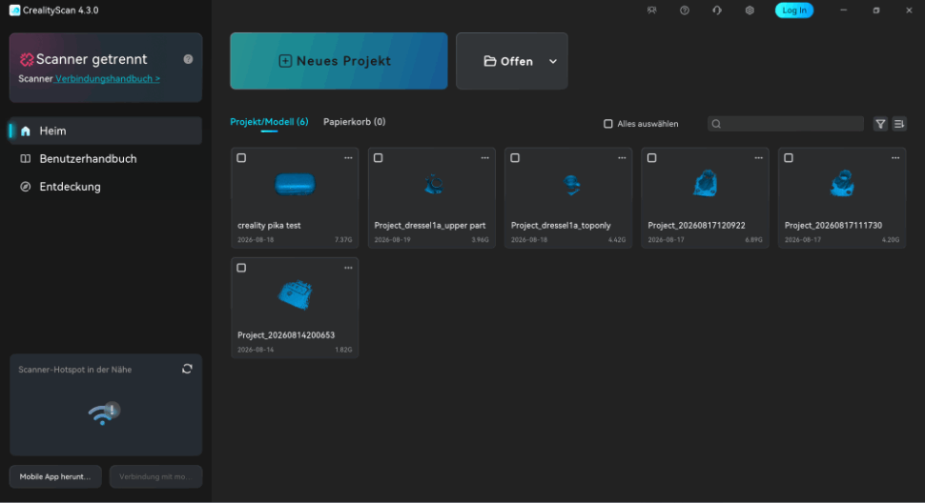Select checkbox on creality pika test
The width and height of the screenshot is (925, 503).
coord(241,158)
